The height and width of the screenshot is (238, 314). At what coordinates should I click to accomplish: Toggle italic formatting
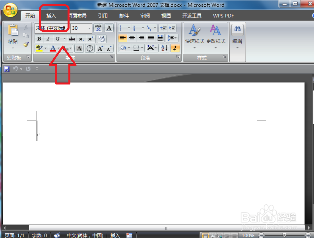[48, 39]
